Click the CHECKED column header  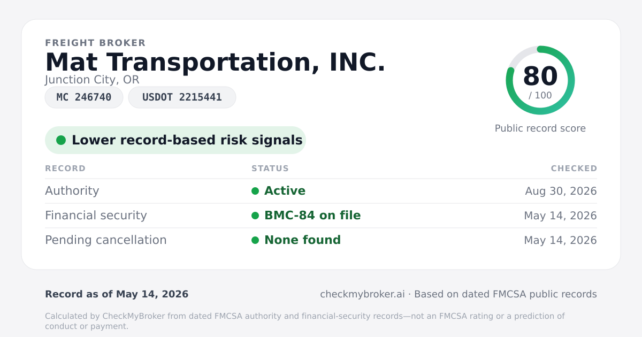point(574,168)
